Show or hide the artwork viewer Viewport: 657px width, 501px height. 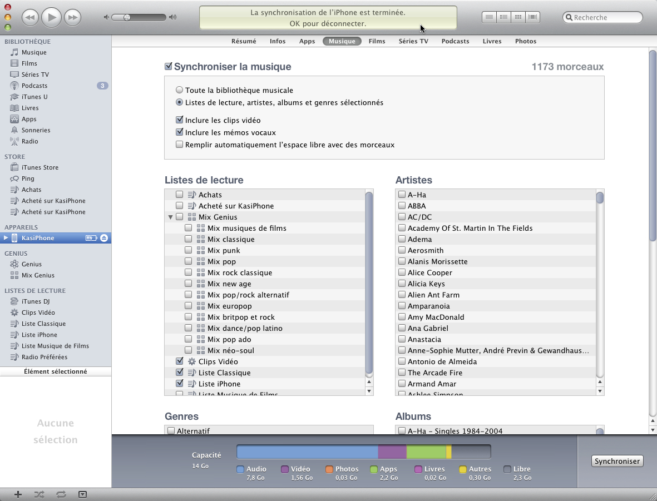pyautogui.click(x=82, y=495)
